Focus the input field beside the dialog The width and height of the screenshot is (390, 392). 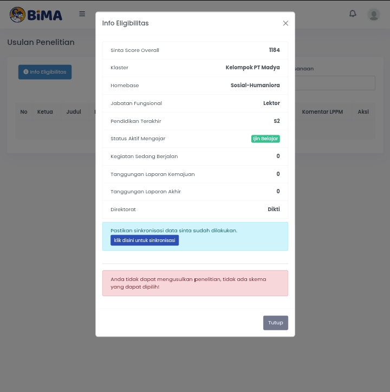(335, 83)
